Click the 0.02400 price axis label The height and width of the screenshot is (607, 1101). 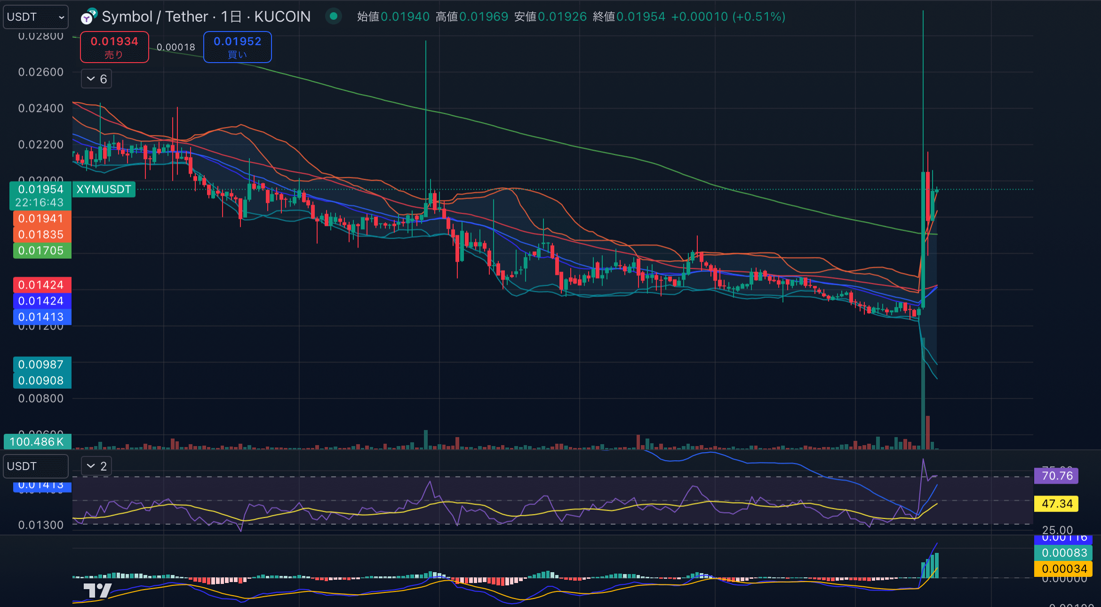pos(41,108)
